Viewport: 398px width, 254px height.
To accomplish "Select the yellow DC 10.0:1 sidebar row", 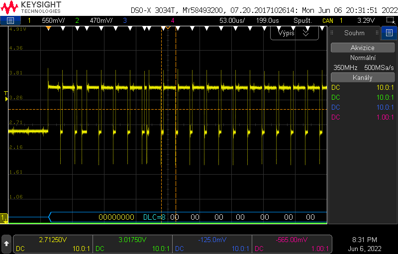I will pyautogui.click(x=363, y=87).
